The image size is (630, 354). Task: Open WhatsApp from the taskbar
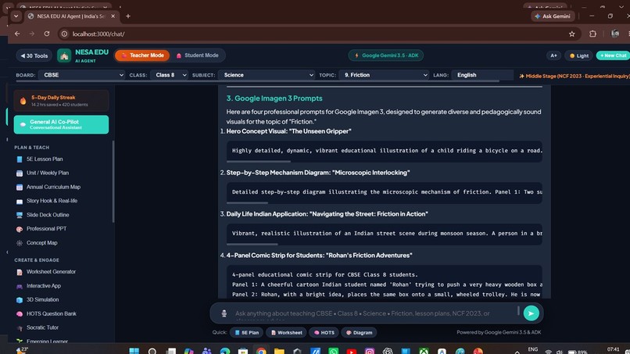(334, 351)
